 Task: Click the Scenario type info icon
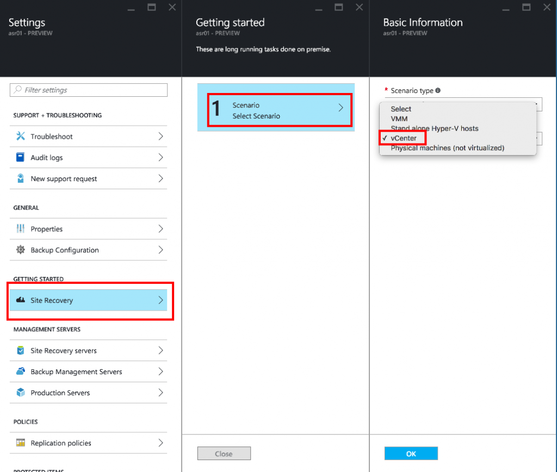(438, 90)
